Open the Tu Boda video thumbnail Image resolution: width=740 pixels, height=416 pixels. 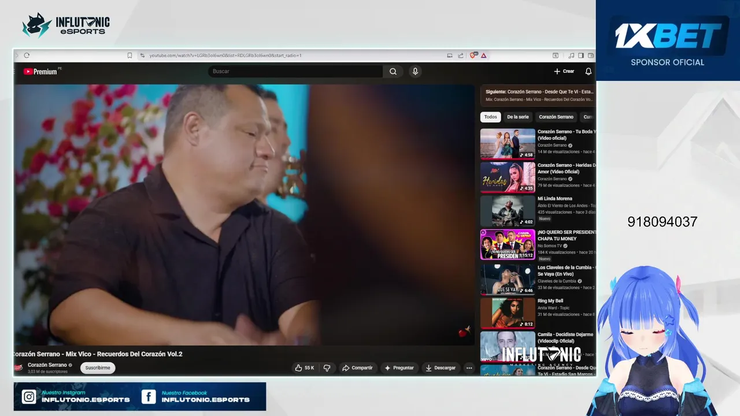point(508,143)
